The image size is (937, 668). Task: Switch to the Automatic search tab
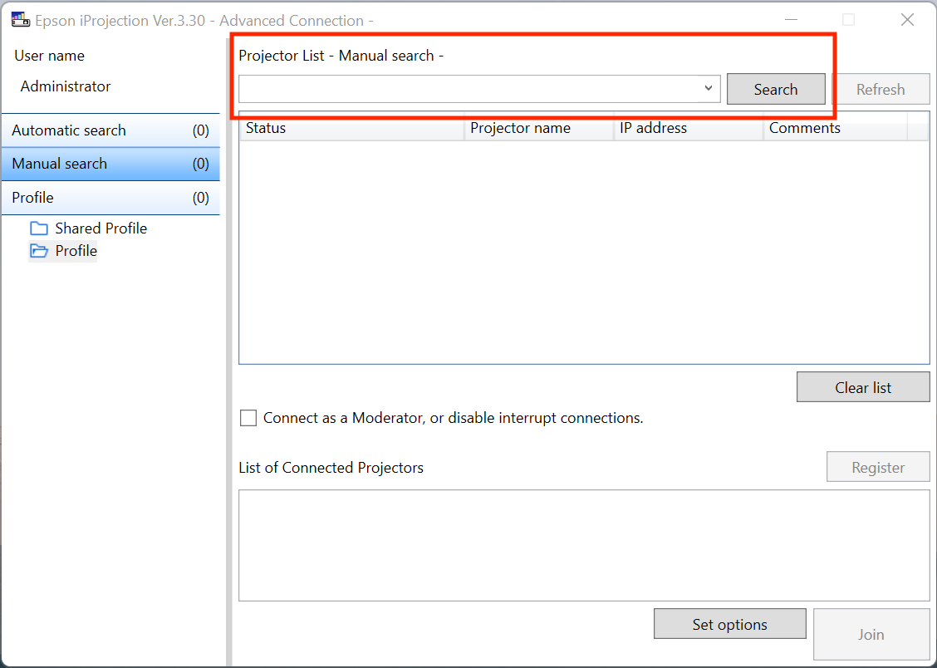110,130
